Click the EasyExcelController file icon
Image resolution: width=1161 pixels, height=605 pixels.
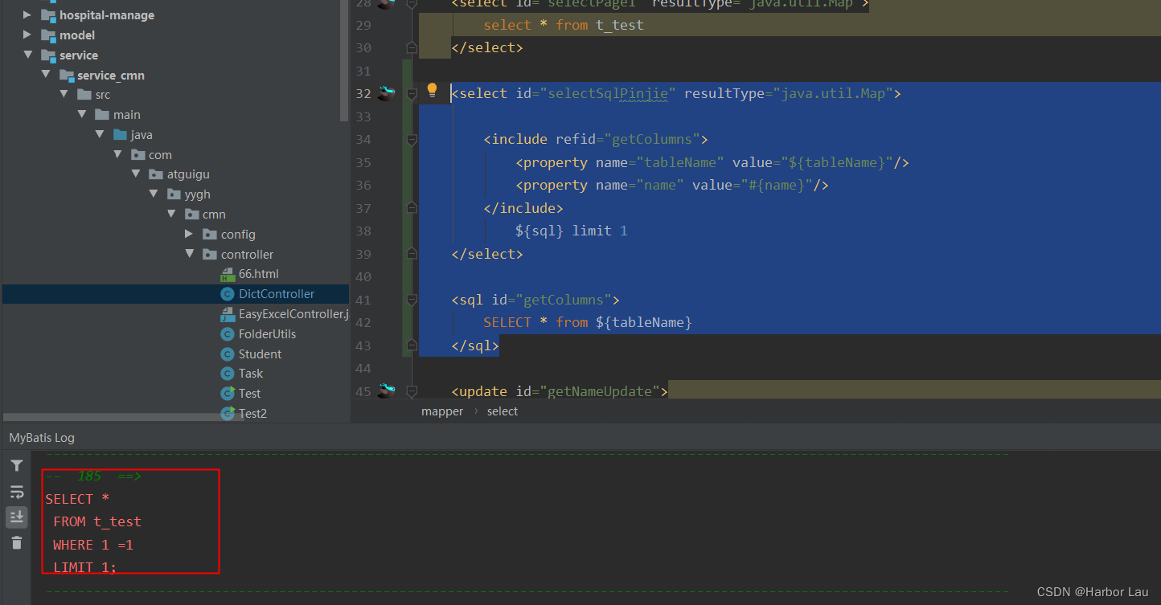click(227, 314)
